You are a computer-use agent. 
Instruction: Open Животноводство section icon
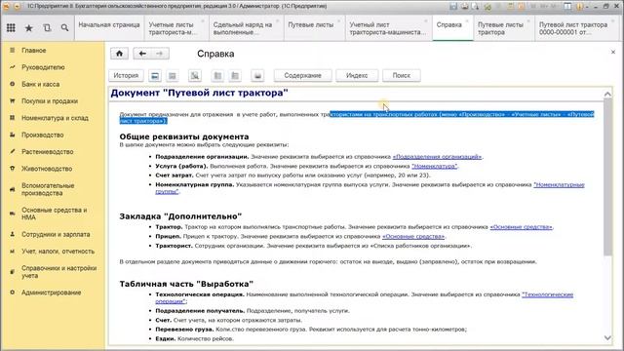click(13, 169)
